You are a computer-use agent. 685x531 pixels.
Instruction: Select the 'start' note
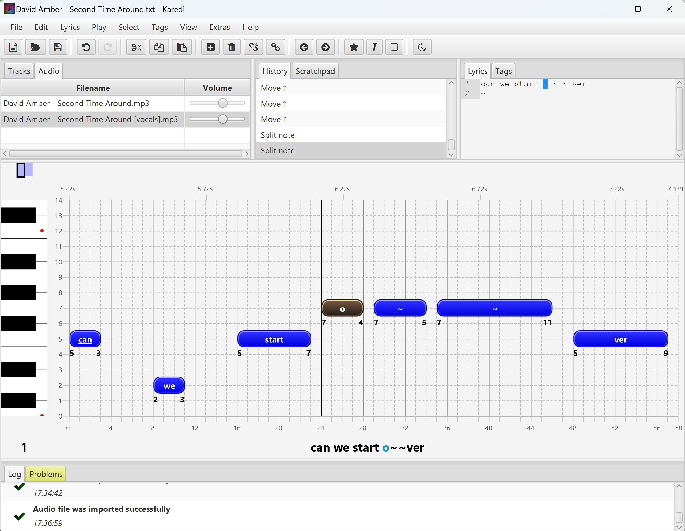tap(274, 339)
